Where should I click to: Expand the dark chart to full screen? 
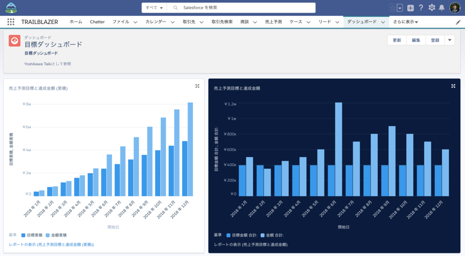pyautogui.click(x=453, y=86)
